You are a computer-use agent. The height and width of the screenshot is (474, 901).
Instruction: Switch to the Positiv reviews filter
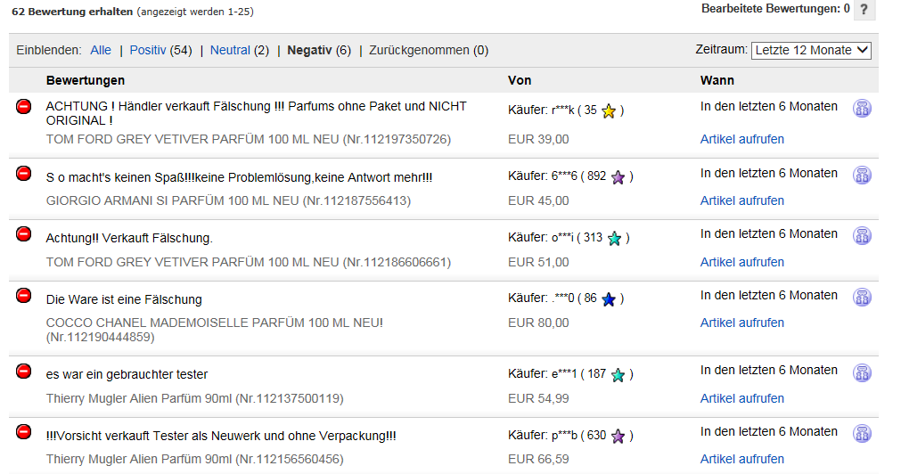tap(148, 51)
